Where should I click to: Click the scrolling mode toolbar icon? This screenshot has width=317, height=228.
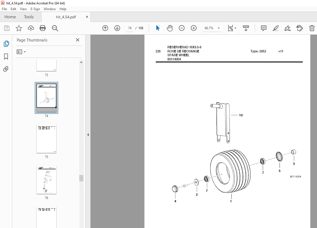tap(246, 28)
